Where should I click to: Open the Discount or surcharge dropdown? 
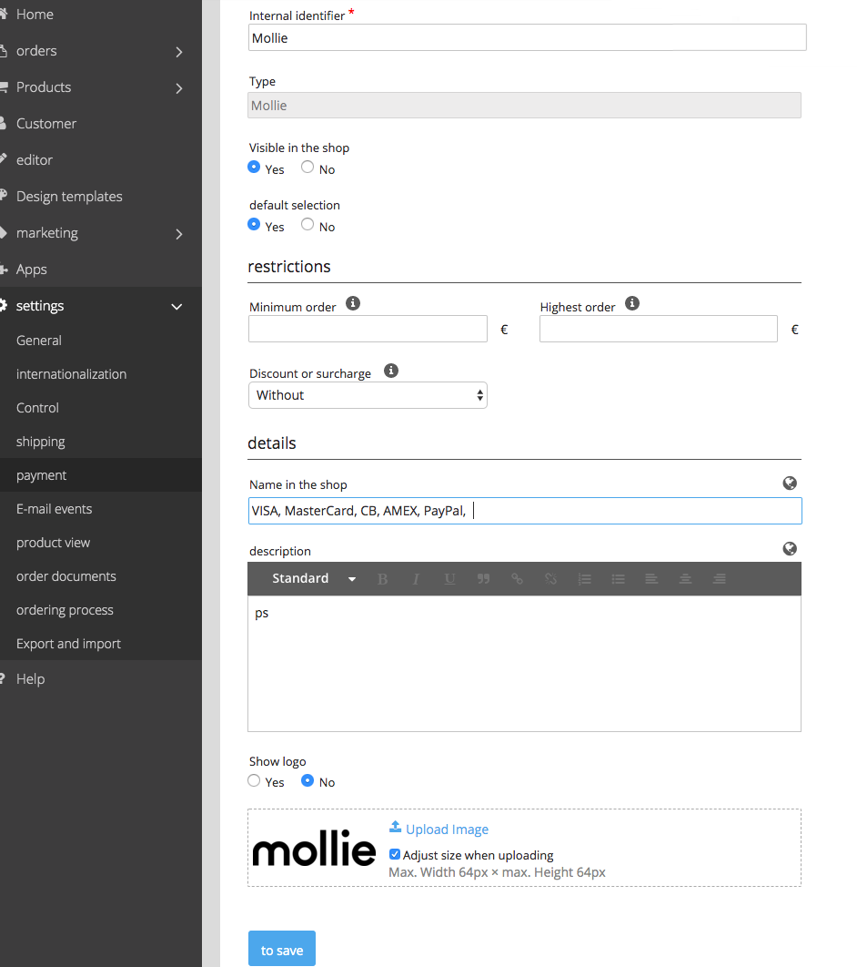pyautogui.click(x=368, y=394)
